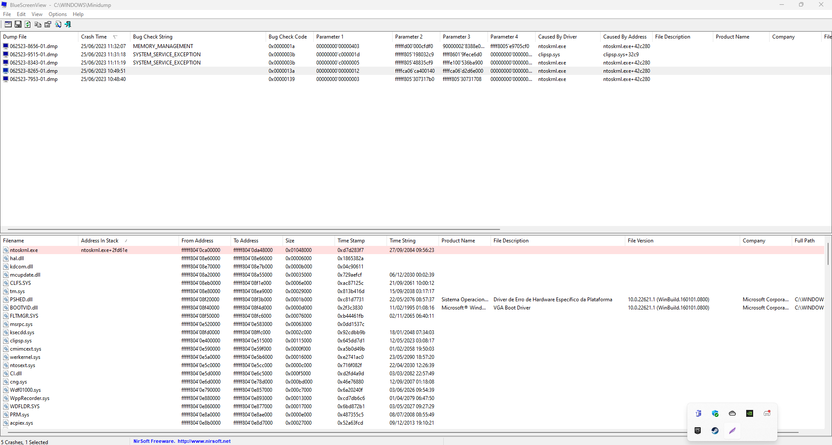This screenshot has width=832, height=445.
Task: Click file icon beside FLTMGR.SYS
Action: (6, 316)
